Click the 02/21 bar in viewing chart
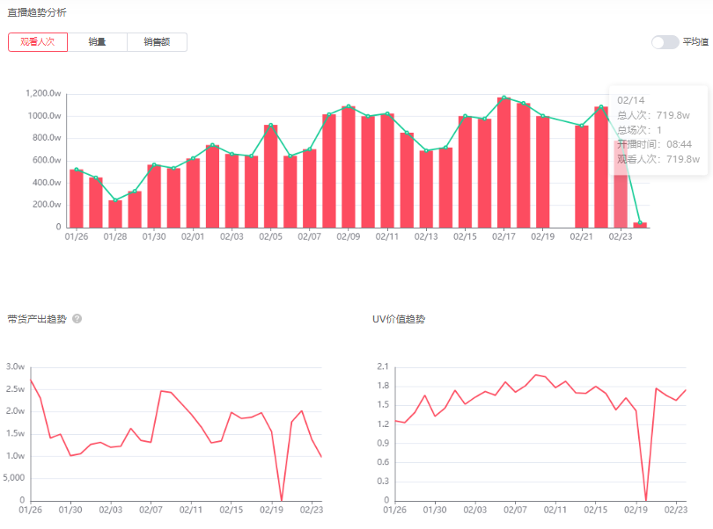Image resolution: width=713 pixels, height=529 pixels. click(x=581, y=176)
